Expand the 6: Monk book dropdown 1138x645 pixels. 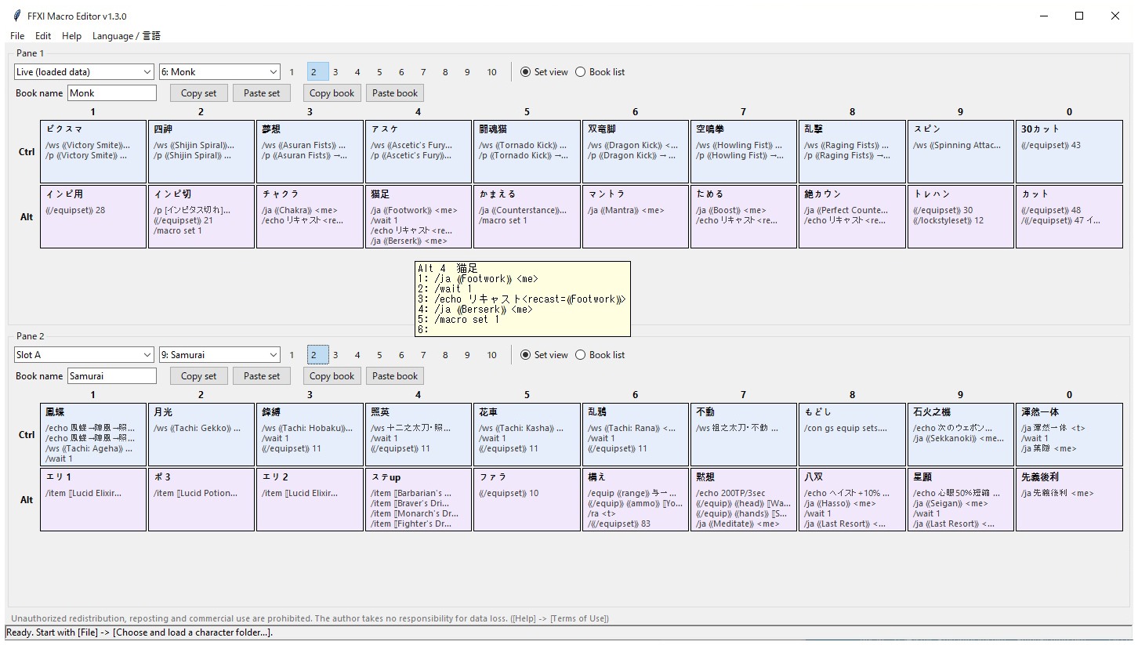coord(219,72)
